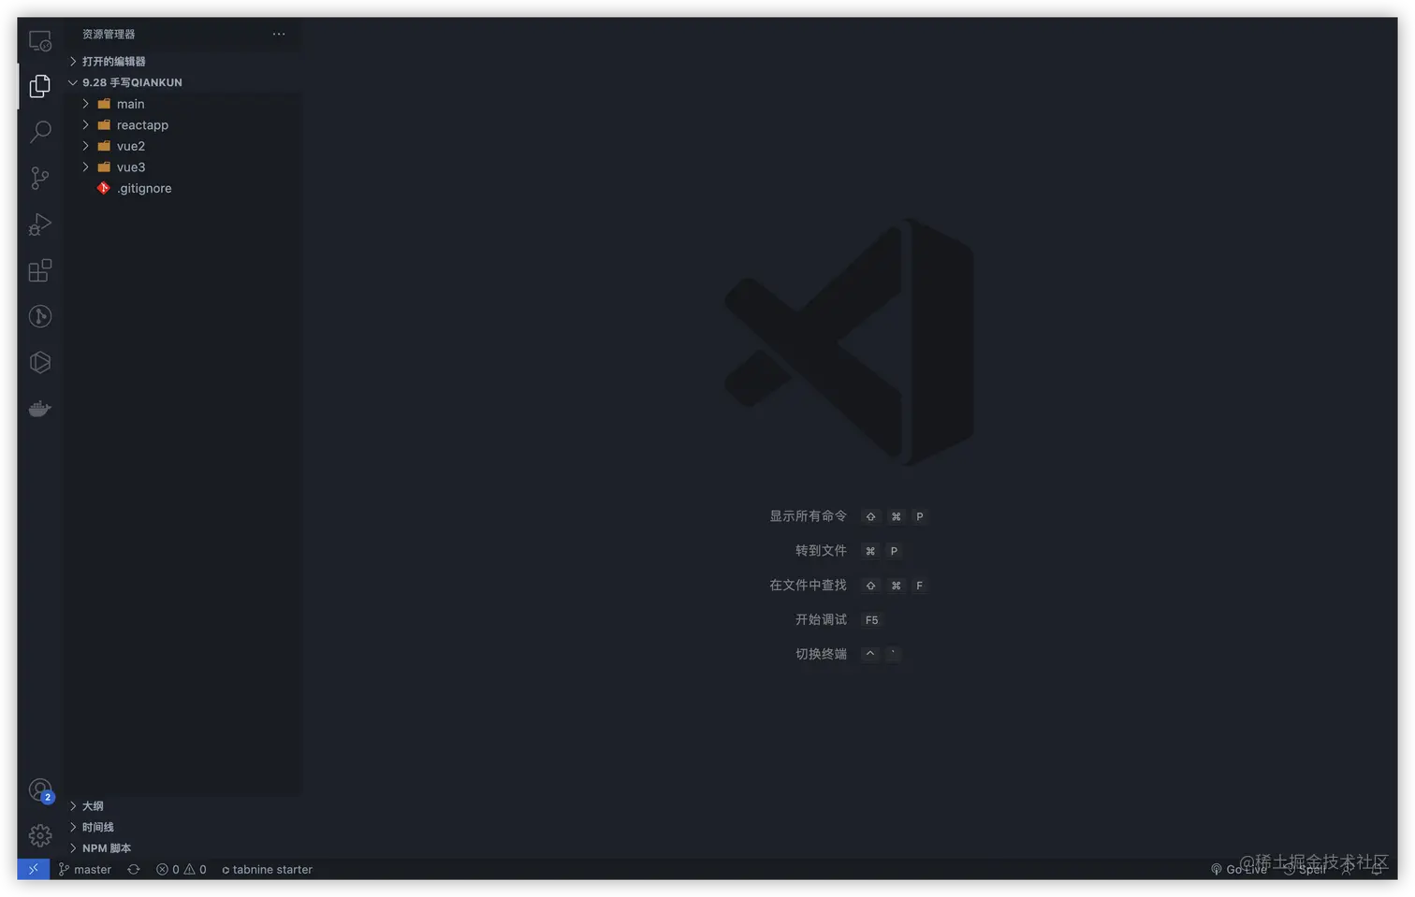Click the 显示所有命令 shortcut hint text

tap(808, 516)
